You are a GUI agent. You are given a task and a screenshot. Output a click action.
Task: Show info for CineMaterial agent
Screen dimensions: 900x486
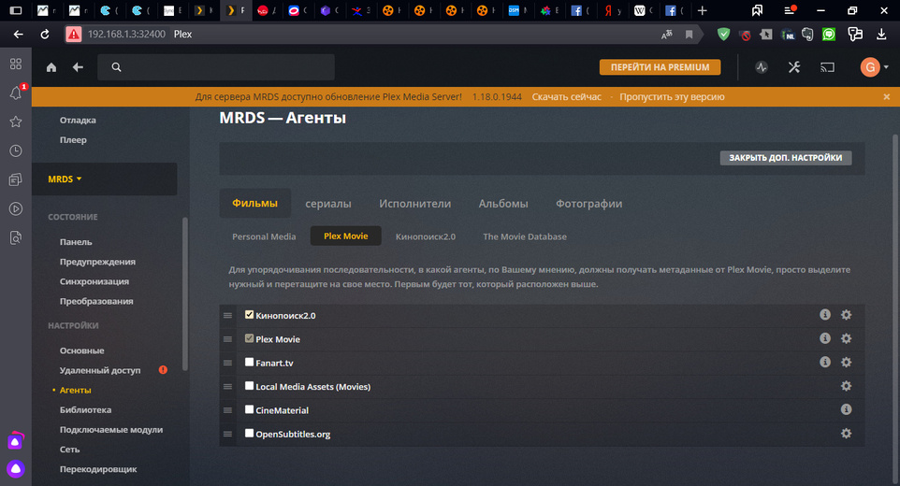pos(846,409)
